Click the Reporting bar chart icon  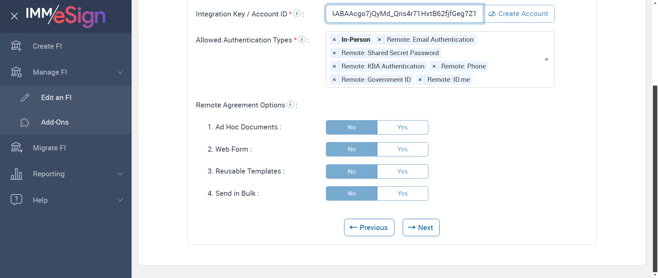pyautogui.click(x=16, y=174)
